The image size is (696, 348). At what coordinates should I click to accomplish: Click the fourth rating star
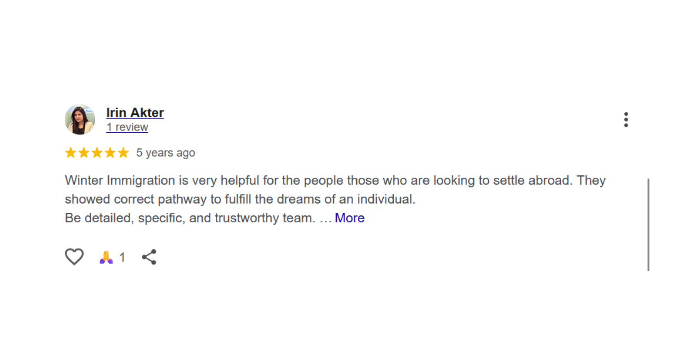pyautogui.click(x=110, y=153)
